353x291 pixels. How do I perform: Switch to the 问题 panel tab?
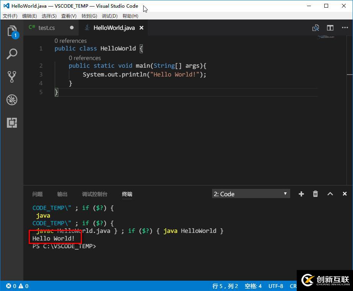38,194
